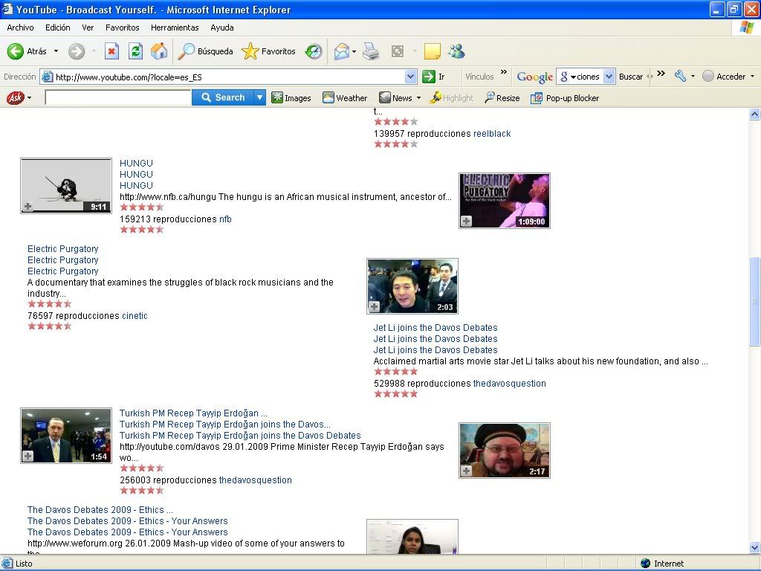The image size is (761, 571).
Task: Expand the Ask logo menu arrow
Action: pyautogui.click(x=29, y=98)
